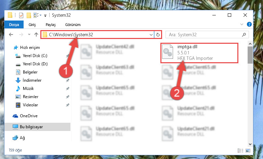Open Customize Quick Access Toolbar dropdown
Viewport: 263px width, 159px height.
(45, 16)
